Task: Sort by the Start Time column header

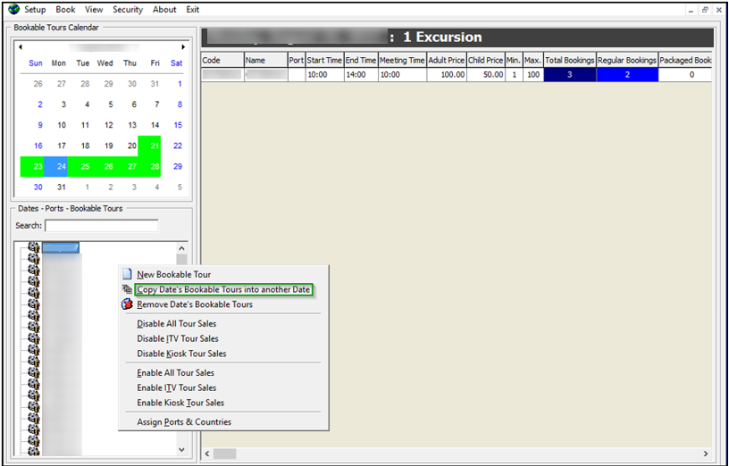Action: [x=324, y=61]
